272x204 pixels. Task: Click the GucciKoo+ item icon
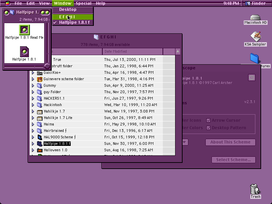[40, 73]
